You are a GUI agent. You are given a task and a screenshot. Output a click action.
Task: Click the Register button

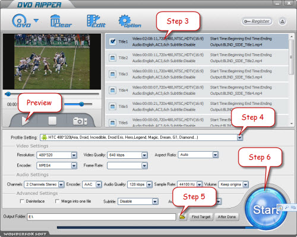(257, 21)
